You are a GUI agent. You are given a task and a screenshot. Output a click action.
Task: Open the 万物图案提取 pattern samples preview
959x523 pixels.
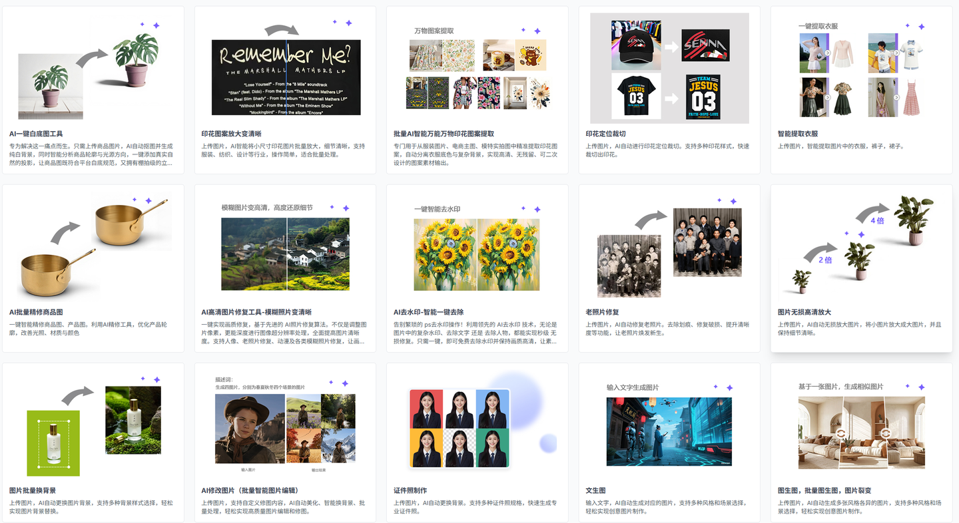coord(478,69)
